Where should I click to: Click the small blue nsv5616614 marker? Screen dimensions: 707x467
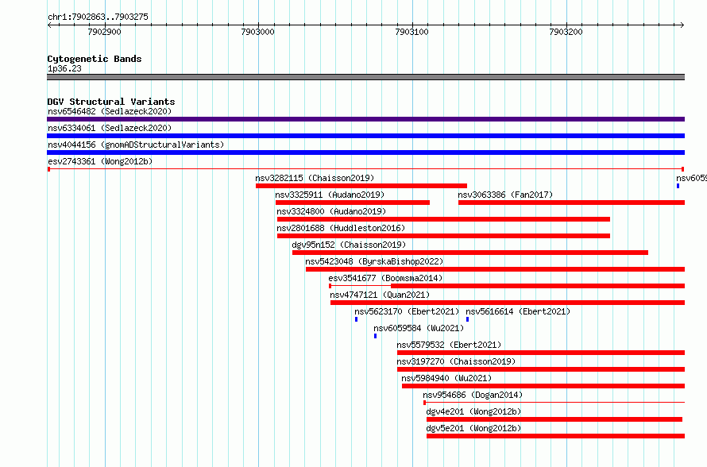pyautogui.click(x=468, y=319)
